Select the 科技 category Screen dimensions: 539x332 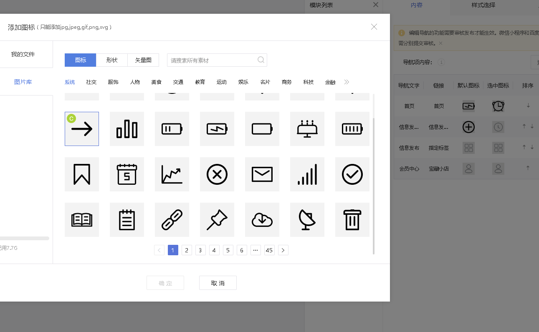tap(309, 82)
